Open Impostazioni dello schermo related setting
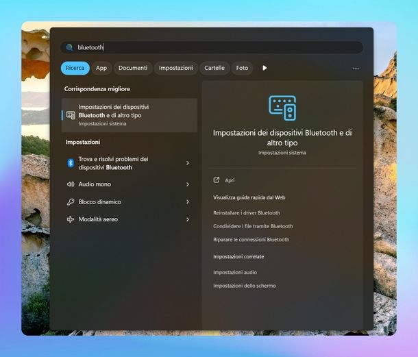418x357 pixels. (245, 286)
